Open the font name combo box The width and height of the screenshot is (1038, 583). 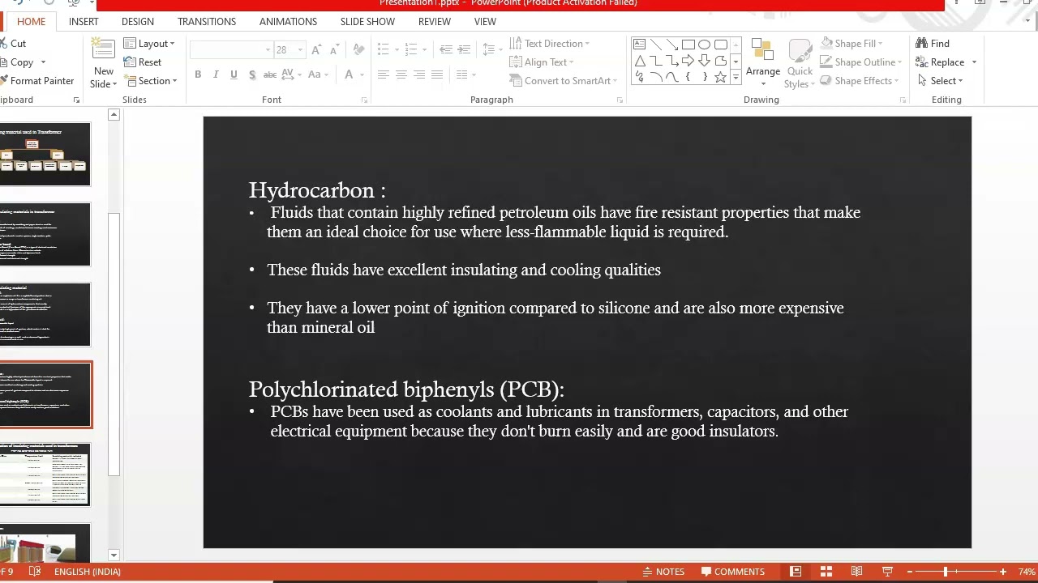click(230, 50)
